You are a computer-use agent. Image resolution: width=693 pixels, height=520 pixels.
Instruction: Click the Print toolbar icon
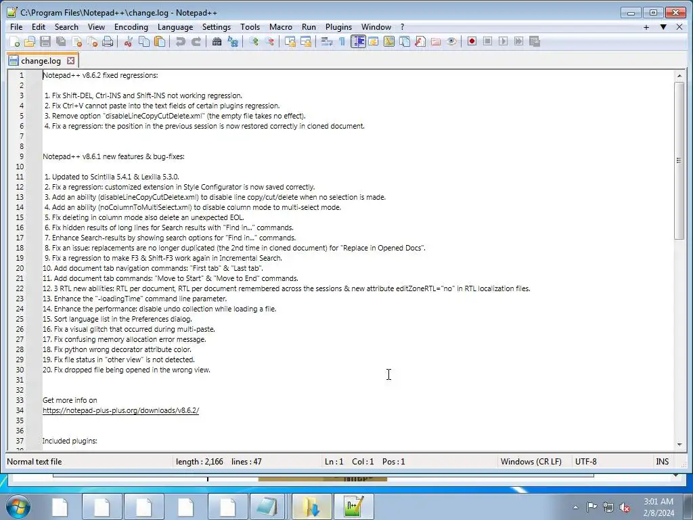tap(108, 41)
